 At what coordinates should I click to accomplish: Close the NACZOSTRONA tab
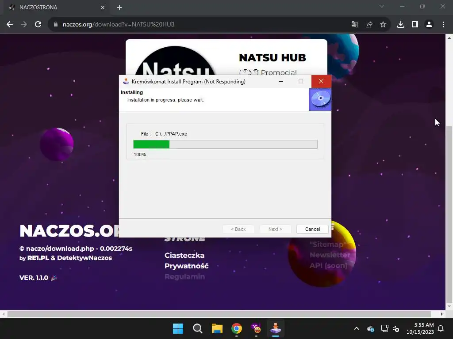pyautogui.click(x=103, y=8)
